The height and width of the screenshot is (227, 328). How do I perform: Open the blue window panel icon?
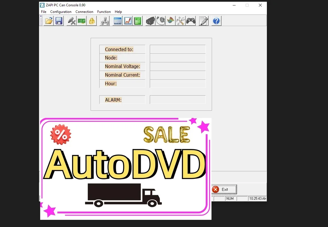[x=118, y=21]
